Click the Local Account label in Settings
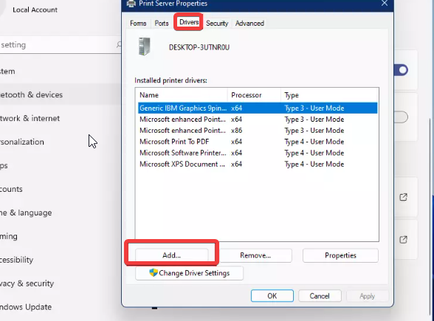Screen dimensions: 434x321 (35, 10)
